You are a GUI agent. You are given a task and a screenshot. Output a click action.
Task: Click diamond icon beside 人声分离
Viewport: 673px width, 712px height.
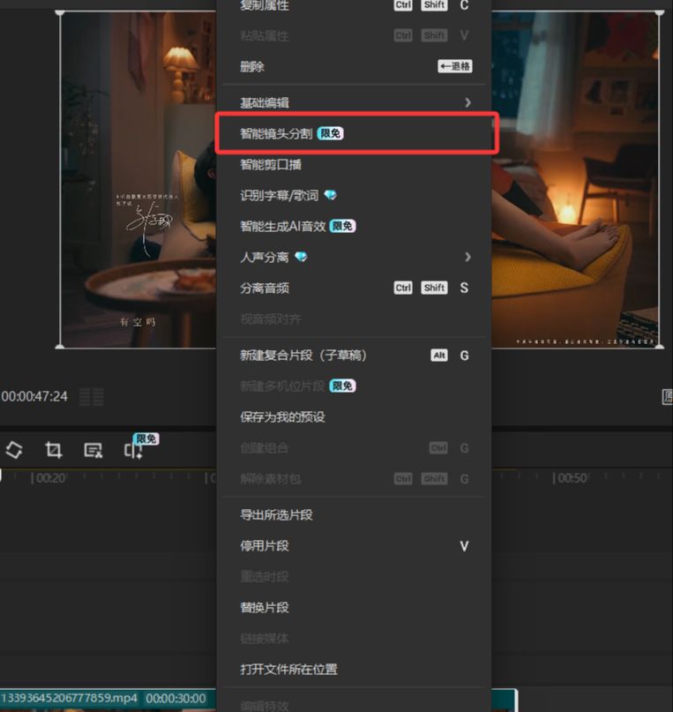[x=301, y=257]
